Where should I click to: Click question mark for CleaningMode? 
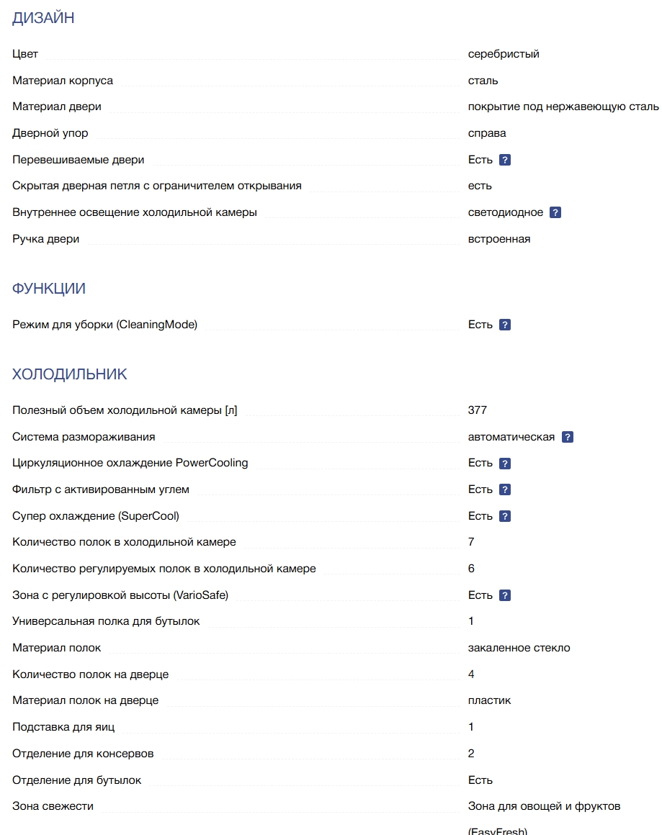pos(505,325)
